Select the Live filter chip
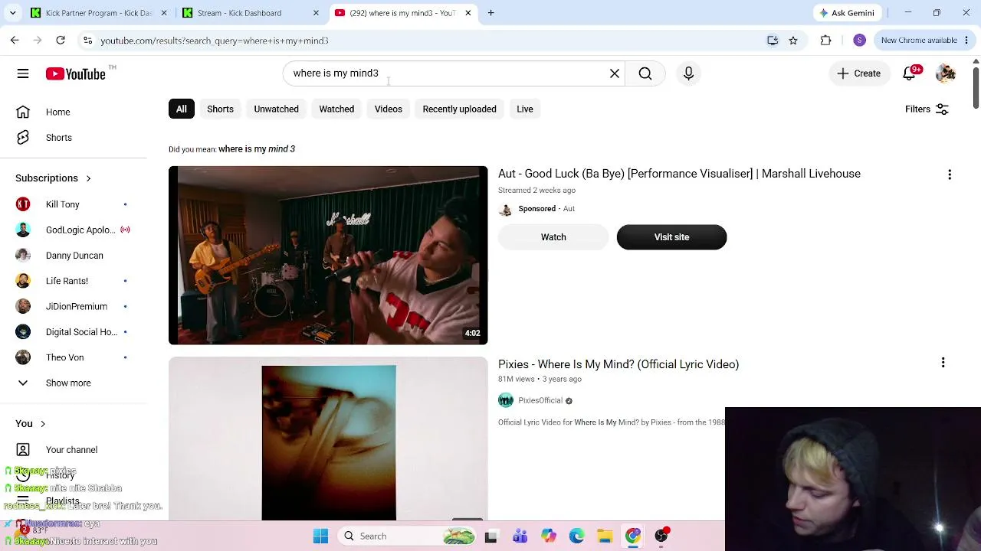The image size is (981, 551). coord(525,109)
